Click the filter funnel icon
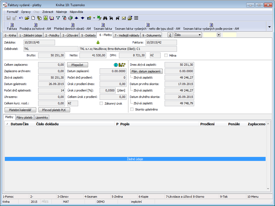Viewport: 275px width, 206px height. [58, 18]
